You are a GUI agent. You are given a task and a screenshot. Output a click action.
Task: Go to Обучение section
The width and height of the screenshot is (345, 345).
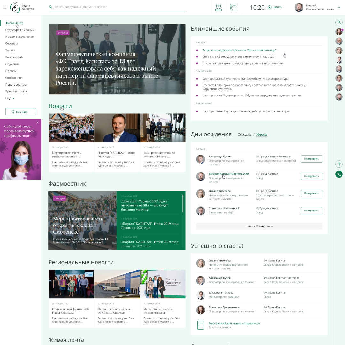(x=12, y=64)
